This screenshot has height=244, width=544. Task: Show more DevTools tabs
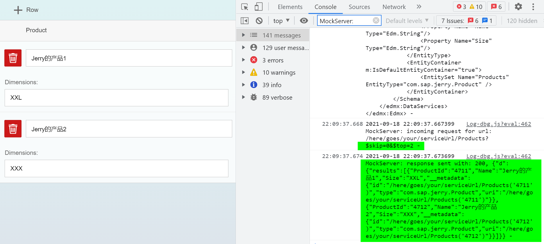pos(419,7)
